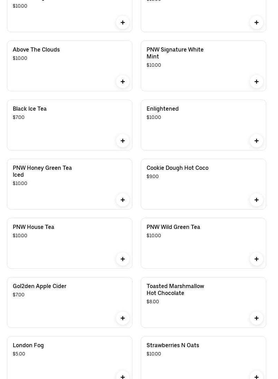Open the Above The Clouds item title
The height and width of the screenshot is (379, 278).
[36, 50]
